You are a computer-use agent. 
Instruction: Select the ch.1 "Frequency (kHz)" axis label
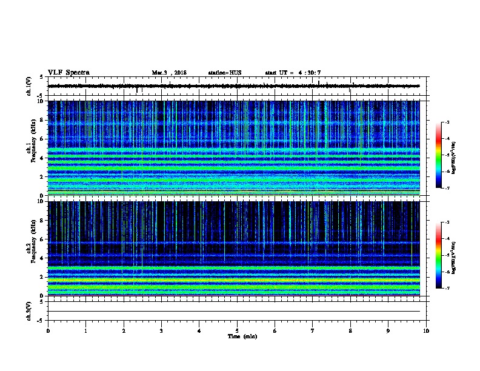(x=33, y=141)
